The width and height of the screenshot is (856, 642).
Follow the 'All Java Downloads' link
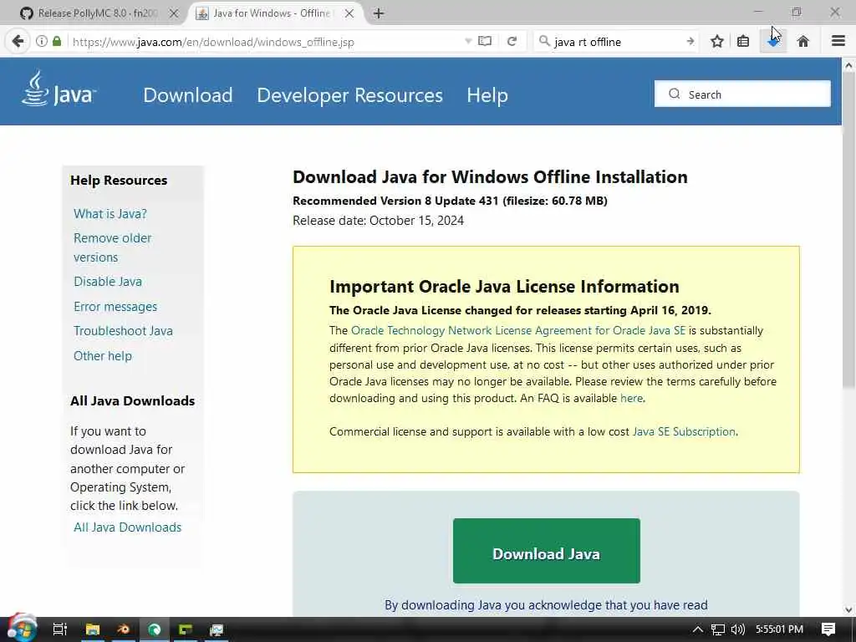pos(127,527)
